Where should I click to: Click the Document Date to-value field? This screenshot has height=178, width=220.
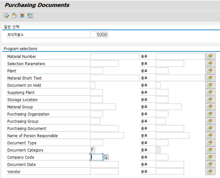tap(170, 164)
